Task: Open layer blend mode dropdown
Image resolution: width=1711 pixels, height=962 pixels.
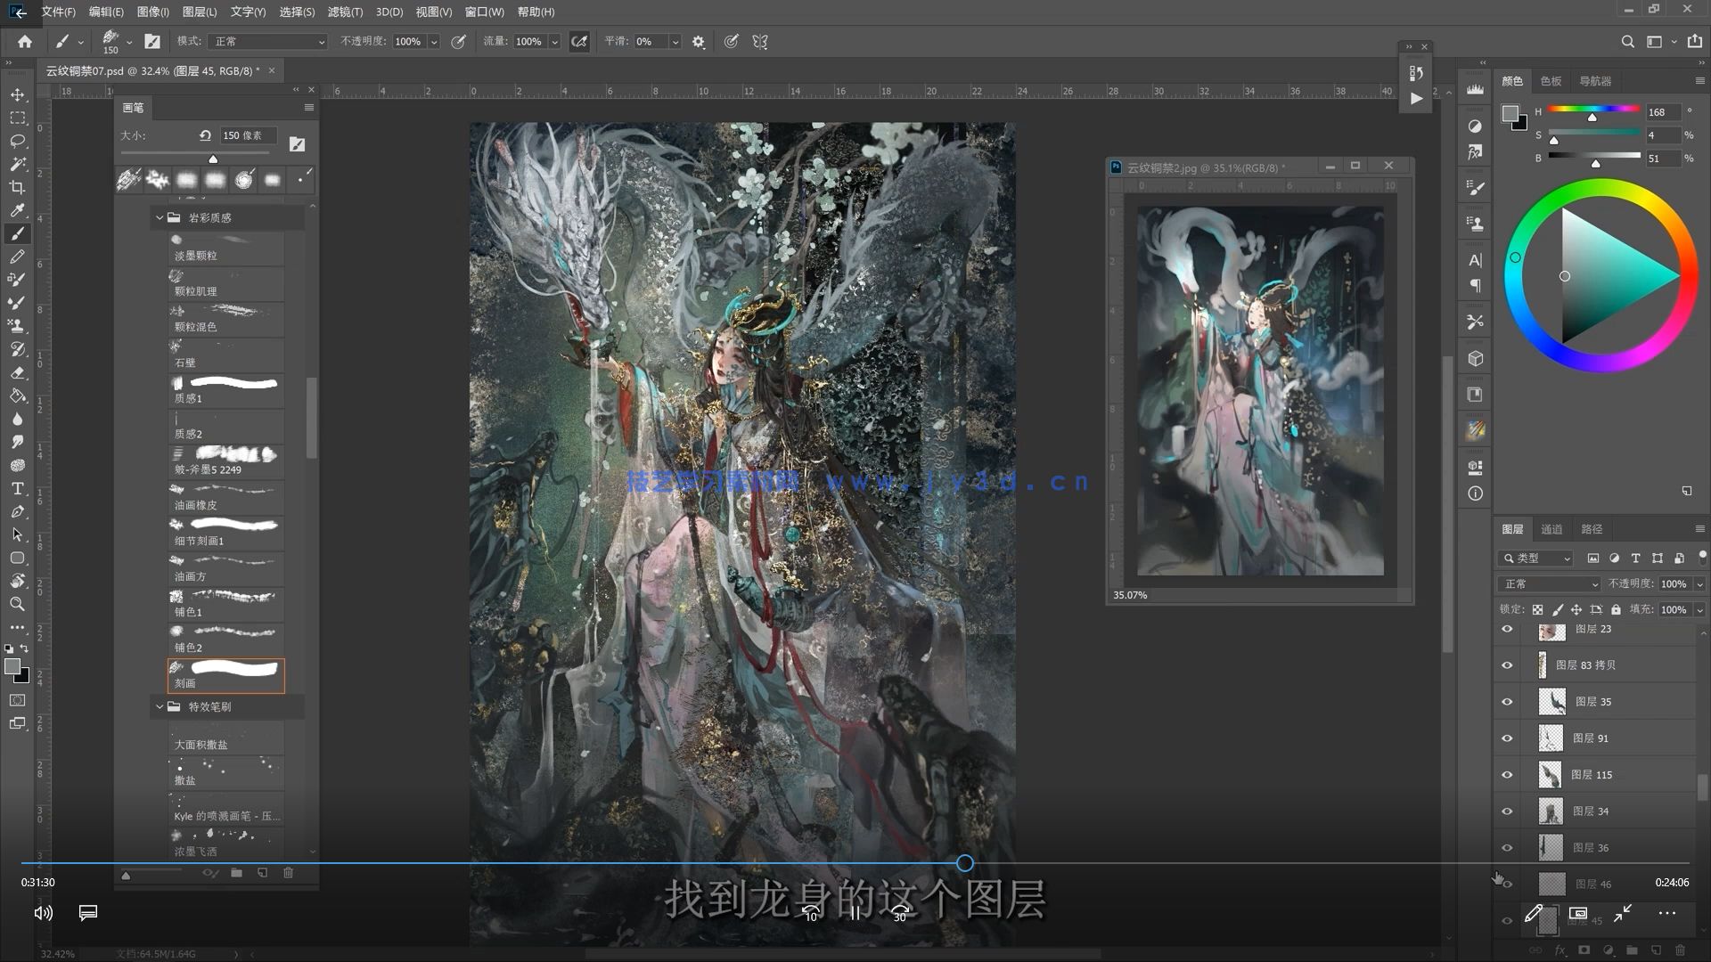Action: [x=1549, y=584]
